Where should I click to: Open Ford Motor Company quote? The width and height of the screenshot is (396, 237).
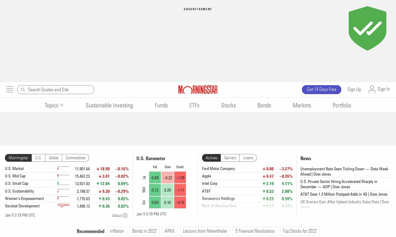[x=218, y=168]
